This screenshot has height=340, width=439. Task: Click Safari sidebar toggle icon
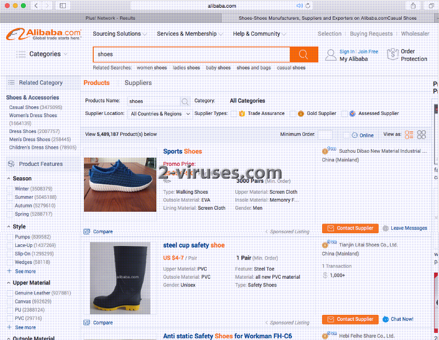[63, 5]
